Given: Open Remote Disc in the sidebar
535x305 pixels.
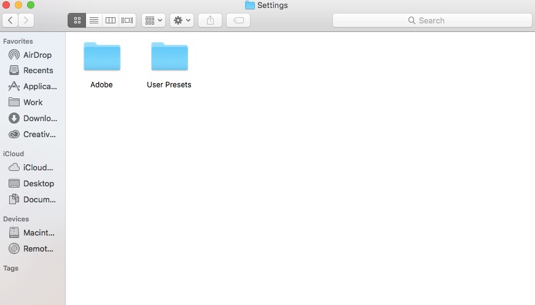Looking at the screenshot, I should [x=33, y=248].
